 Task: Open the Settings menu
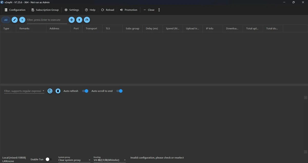click(x=72, y=10)
